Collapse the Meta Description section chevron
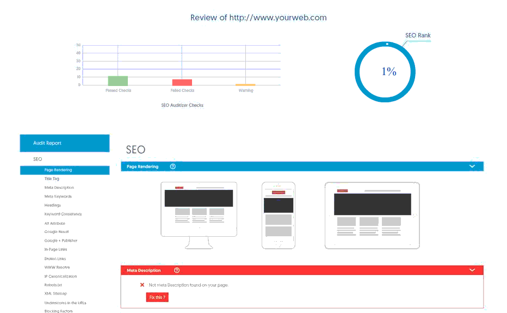This screenshot has width=507, height=313. (472, 270)
